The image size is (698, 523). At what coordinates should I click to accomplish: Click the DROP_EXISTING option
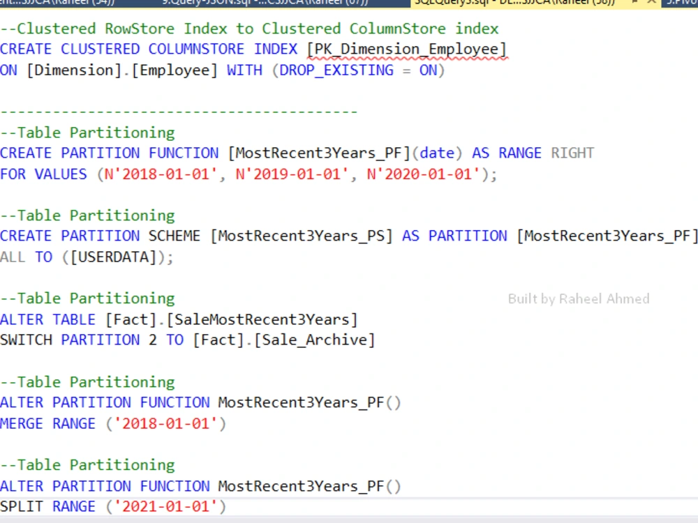point(336,70)
